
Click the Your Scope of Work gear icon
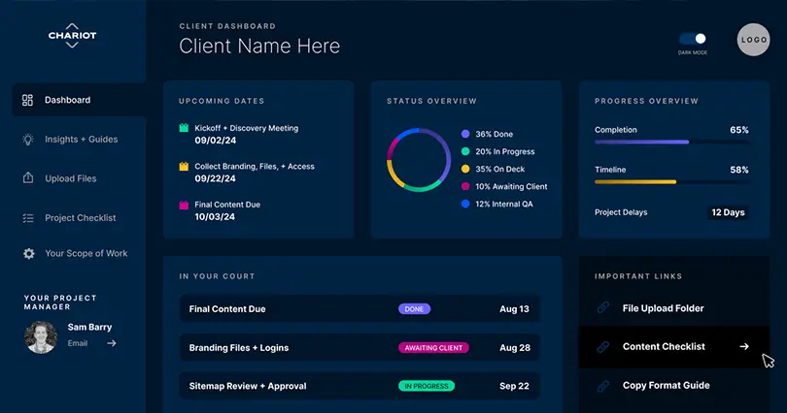[28, 254]
